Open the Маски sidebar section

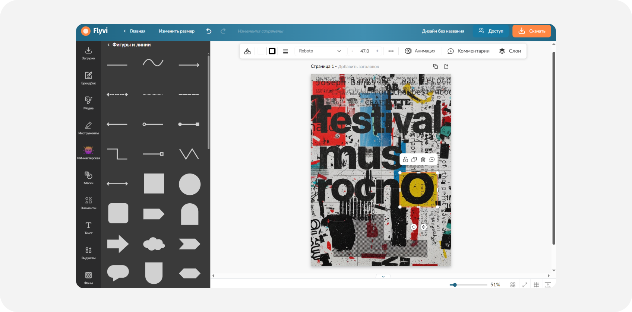[x=88, y=178]
